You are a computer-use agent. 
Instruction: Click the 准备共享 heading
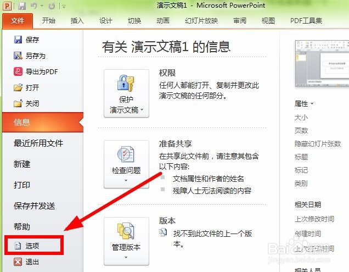[176, 143]
